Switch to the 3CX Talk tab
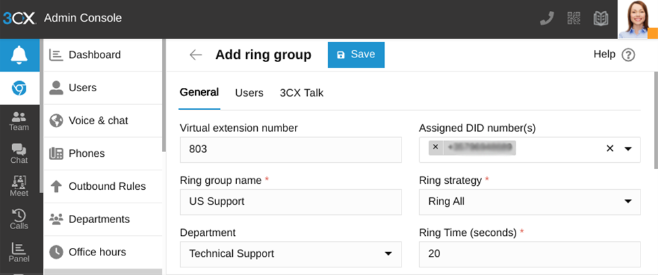This screenshot has height=275, width=658. point(302,93)
